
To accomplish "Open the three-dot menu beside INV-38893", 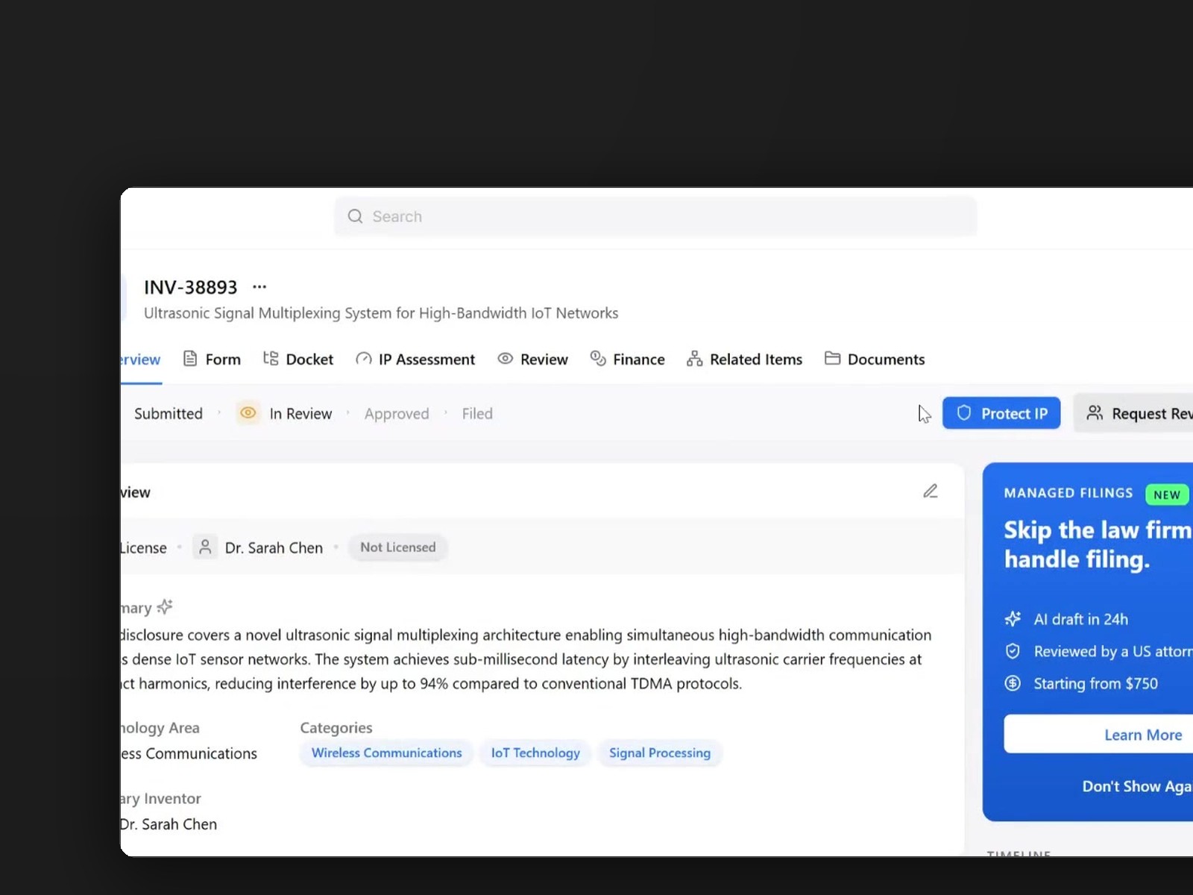I will (x=259, y=286).
